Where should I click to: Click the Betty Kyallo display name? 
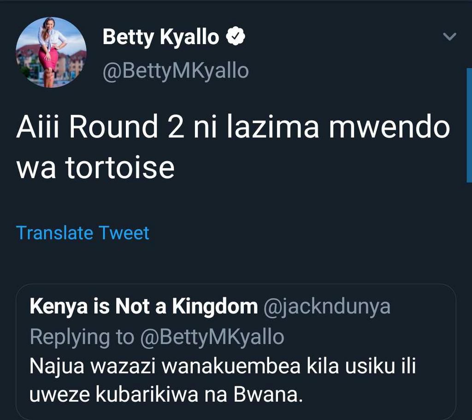coord(160,37)
